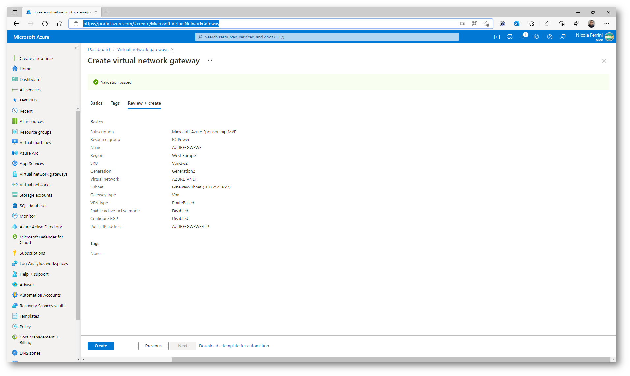630x376 pixels.
Task: Open Resource groups in the sidebar
Action: pyautogui.click(x=36, y=132)
